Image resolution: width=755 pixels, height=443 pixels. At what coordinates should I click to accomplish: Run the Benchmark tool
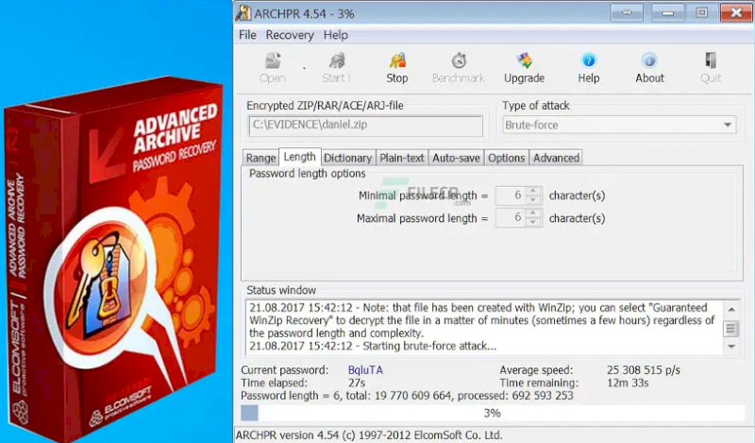tap(459, 68)
